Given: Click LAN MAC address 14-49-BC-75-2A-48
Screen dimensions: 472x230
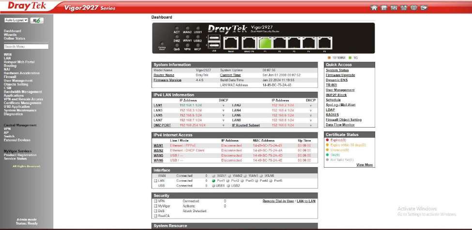Looking at the screenshot, I should click(276, 85).
